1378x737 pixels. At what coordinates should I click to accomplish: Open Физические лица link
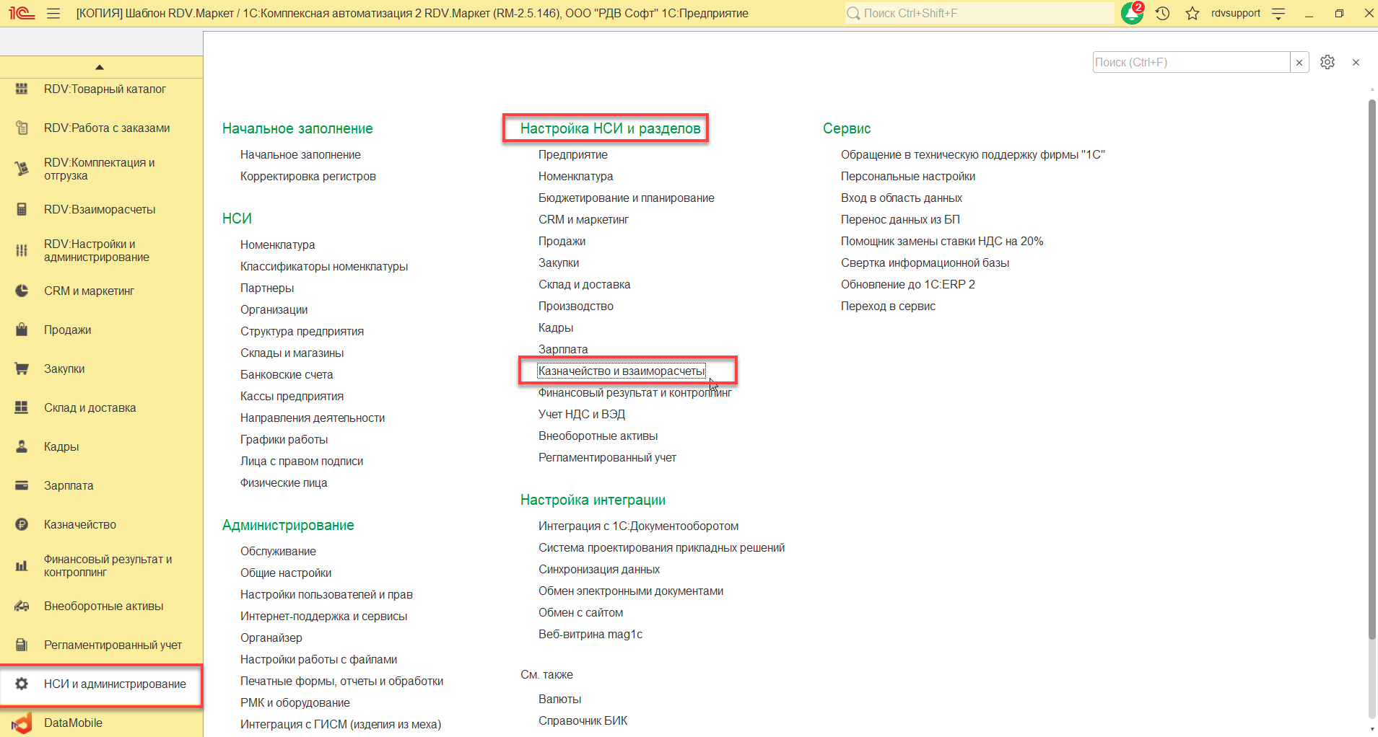tap(284, 482)
